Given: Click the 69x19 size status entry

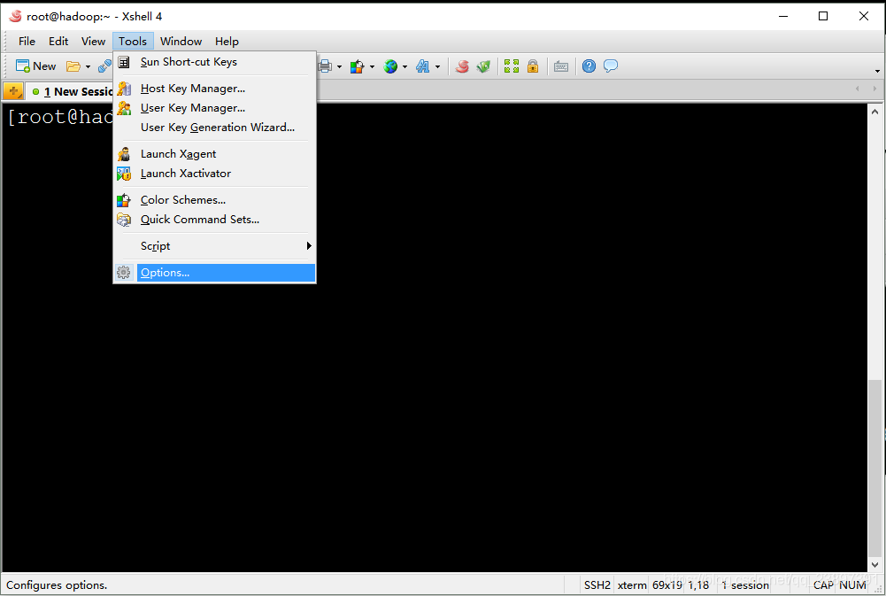Looking at the screenshot, I should coord(667,585).
